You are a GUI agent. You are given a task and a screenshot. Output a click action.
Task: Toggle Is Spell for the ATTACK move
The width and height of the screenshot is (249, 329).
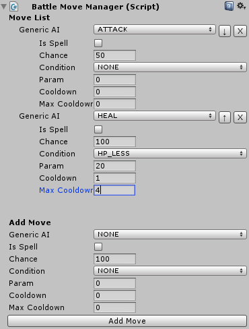click(98, 43)
